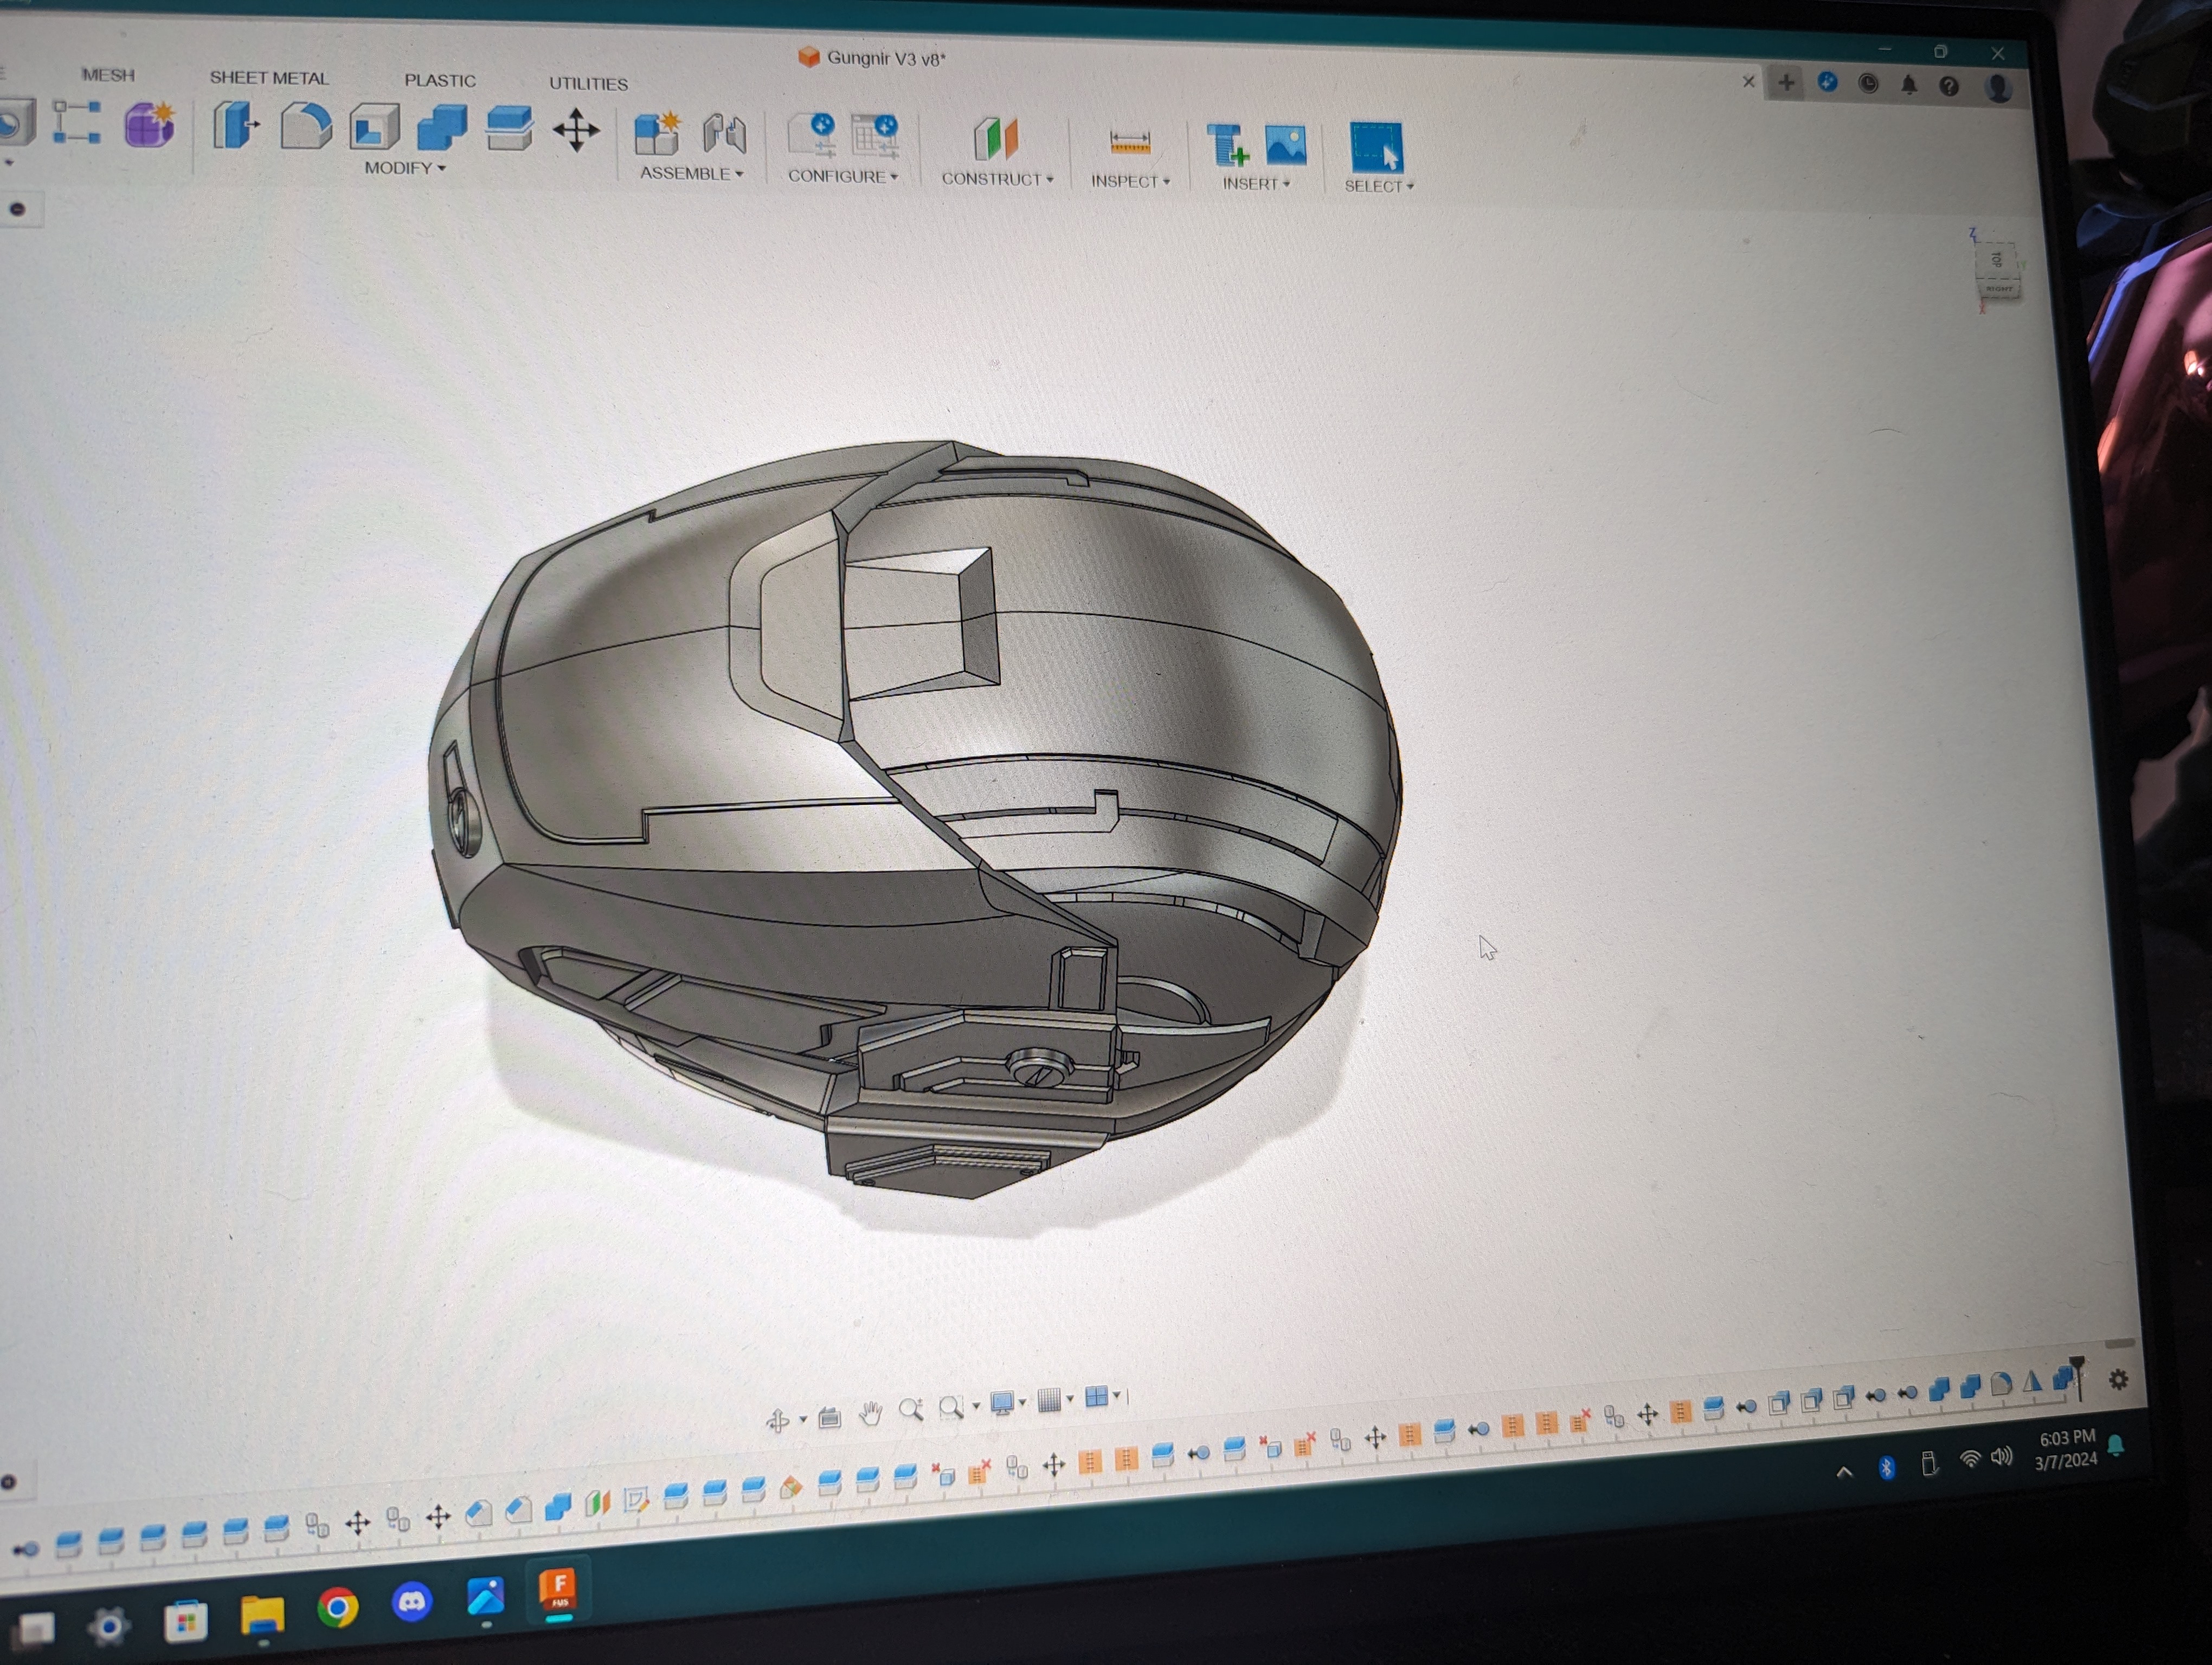This screenshot has width=2212, height=1665.
Task: Switch to the SHEET METAL tab
Action: 268,78
